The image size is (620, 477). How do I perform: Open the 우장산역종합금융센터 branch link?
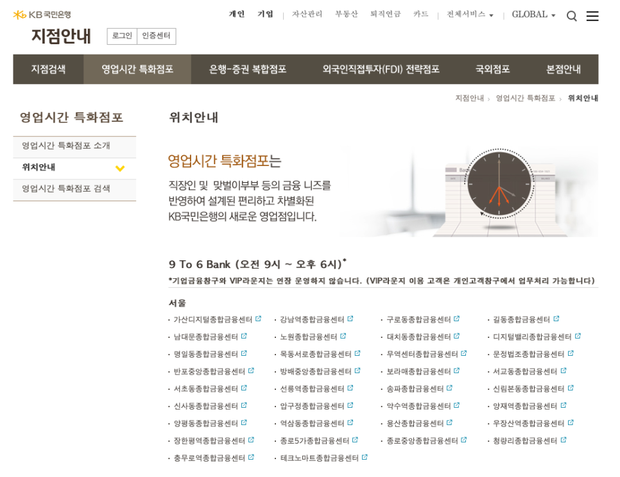(x=528, y=423)
